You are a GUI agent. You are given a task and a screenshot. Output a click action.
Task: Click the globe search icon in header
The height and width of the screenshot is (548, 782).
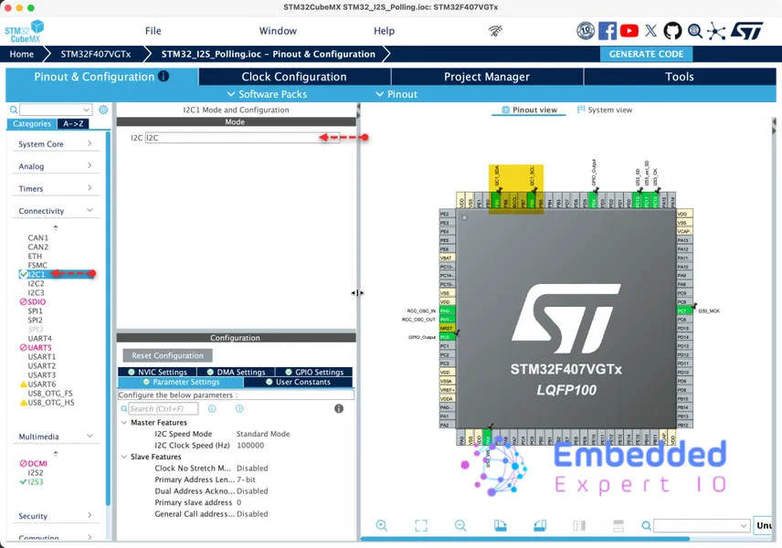coord(694,31)
